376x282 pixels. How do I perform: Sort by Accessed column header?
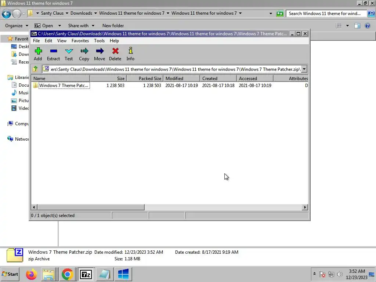coord(255,79)
